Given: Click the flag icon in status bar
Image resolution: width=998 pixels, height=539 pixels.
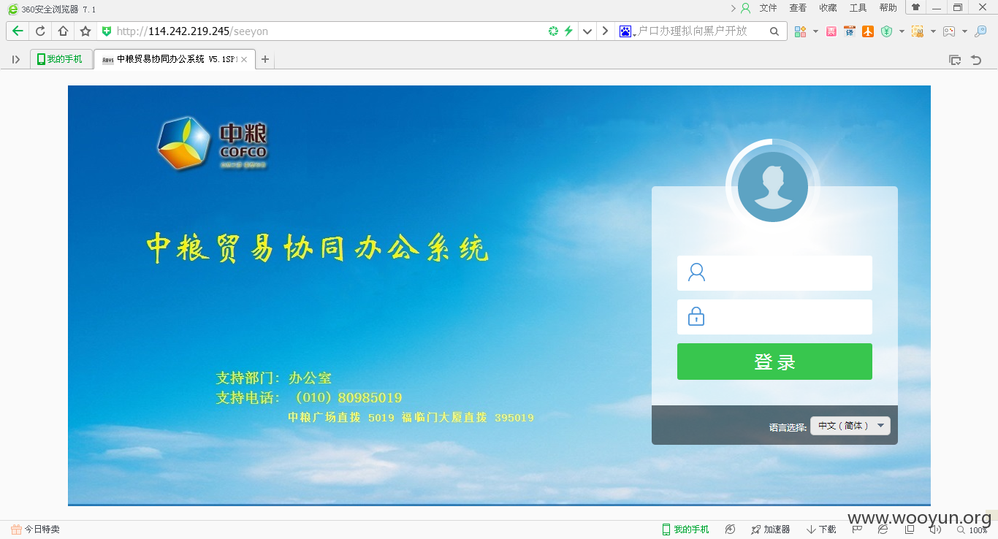Looking at the screenshot, I should (x=858, y=530).
